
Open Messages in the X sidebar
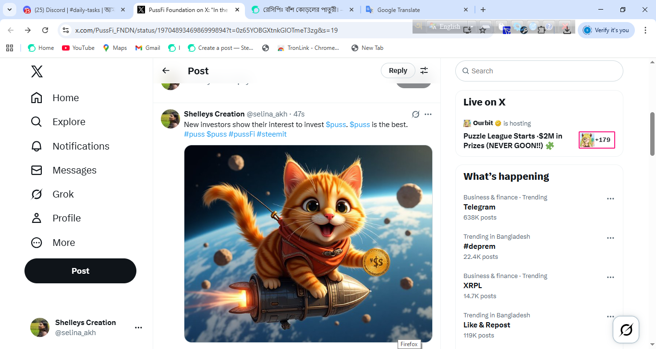coord(63,170)
